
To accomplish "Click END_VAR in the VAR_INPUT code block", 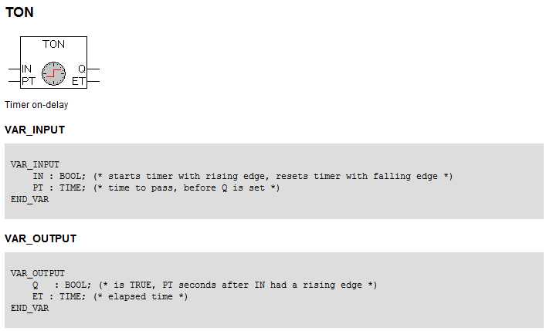I will tap(30, 200).
